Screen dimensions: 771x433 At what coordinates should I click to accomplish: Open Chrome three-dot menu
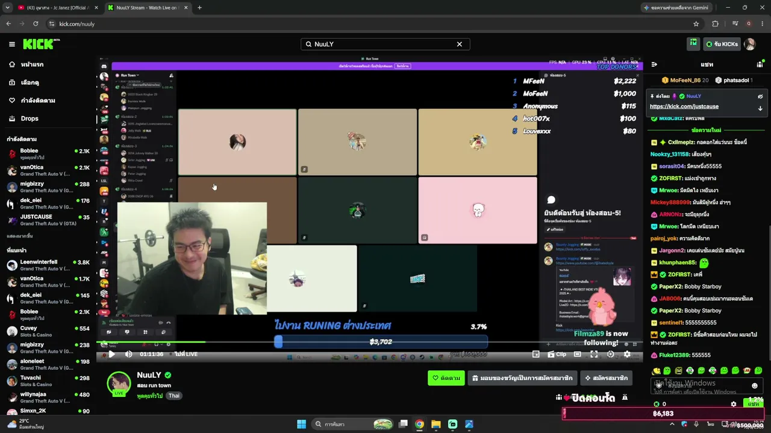pyautogui.click(x=763, y=24)
